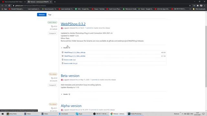Screen dimensions: 207x116
Task: Open the Windows notification center
Action: [203, 114]
